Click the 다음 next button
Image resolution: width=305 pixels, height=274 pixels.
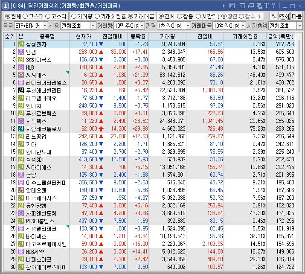tap(297, 16)
